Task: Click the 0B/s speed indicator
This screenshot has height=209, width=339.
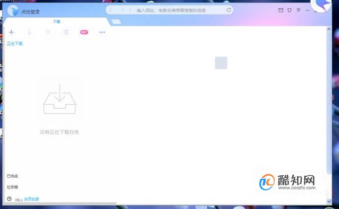Action: (x=18, y=200)
